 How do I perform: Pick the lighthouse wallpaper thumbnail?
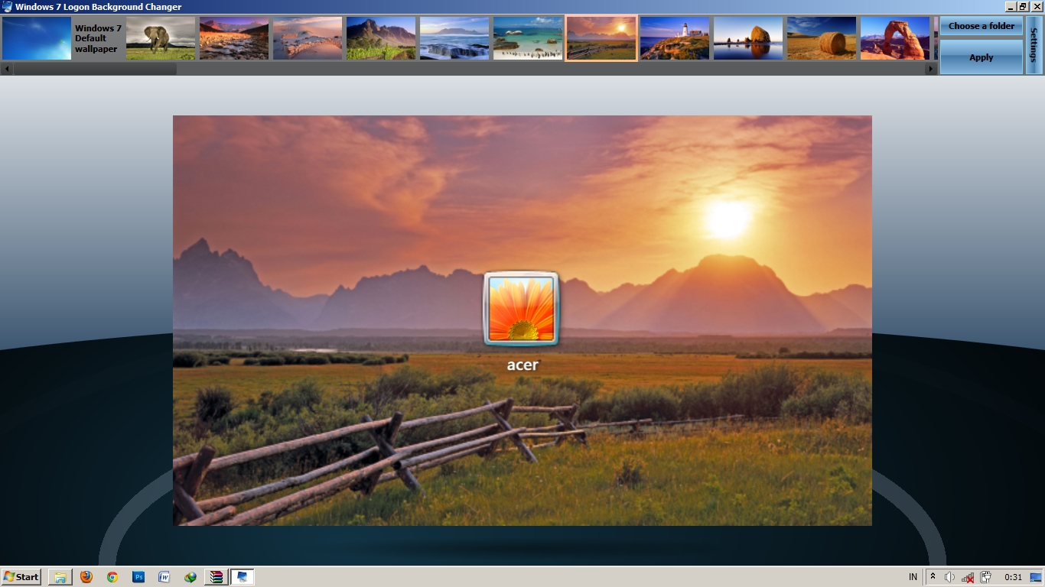(x=675, y=38)
